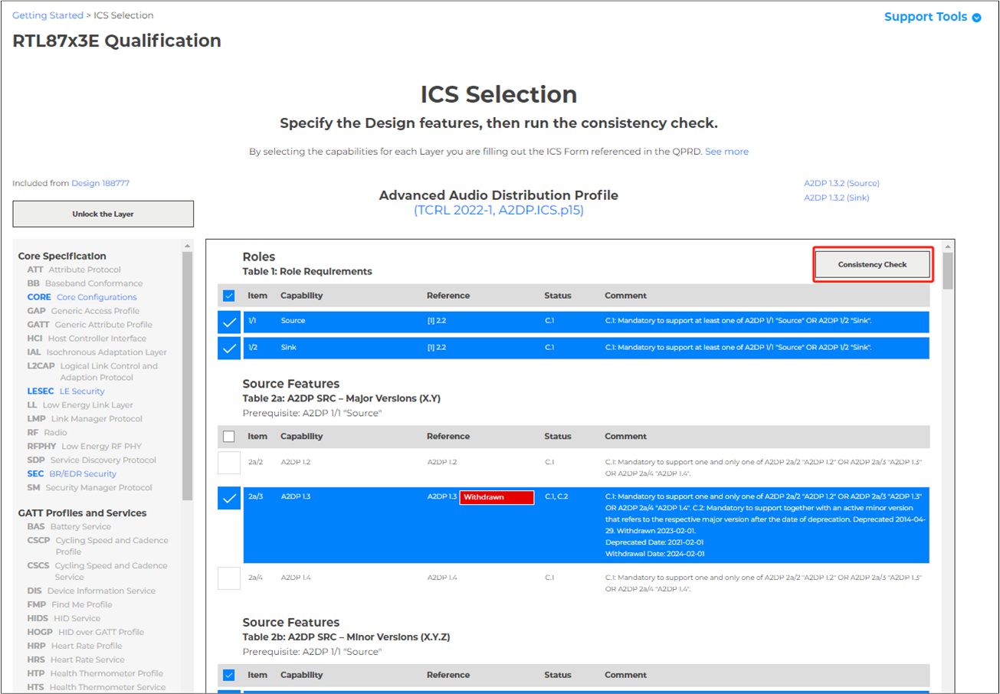Uncheck the 1/1 Source checkbox
1000x694 pixels.
click(x=229, y=322)
